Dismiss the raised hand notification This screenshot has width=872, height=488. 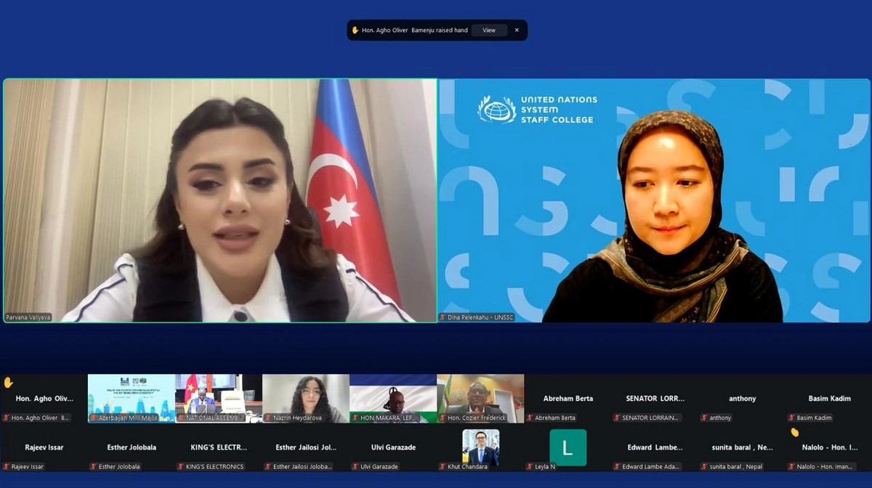517,30
